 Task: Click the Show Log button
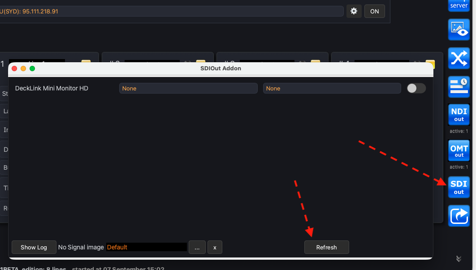point(34,247)
